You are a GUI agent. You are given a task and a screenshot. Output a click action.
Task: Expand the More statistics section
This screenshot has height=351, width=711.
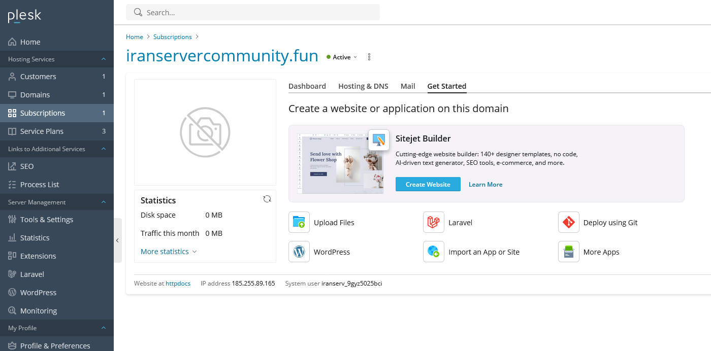[x=168, y=252]
